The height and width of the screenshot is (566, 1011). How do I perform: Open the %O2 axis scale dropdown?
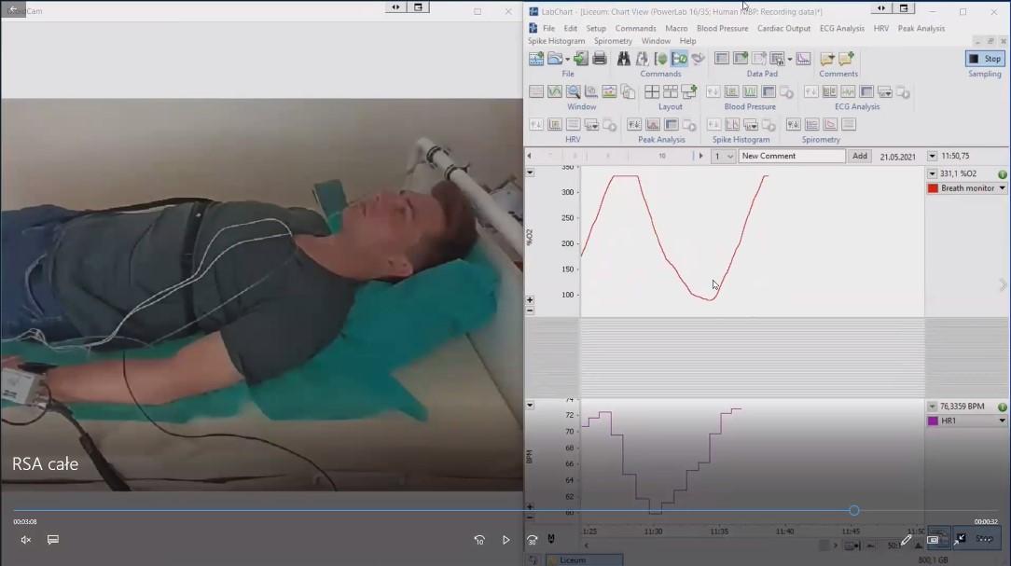[x=530, y=173]
